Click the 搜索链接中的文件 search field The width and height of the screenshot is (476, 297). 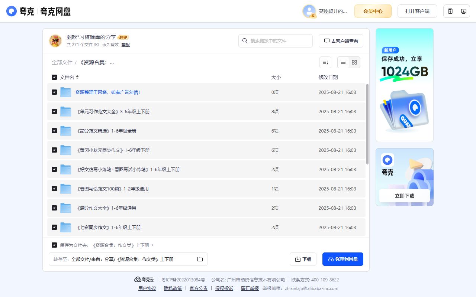pyautogui.click(x=277, y=41)
